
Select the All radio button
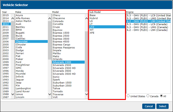(x=162, y=96)
